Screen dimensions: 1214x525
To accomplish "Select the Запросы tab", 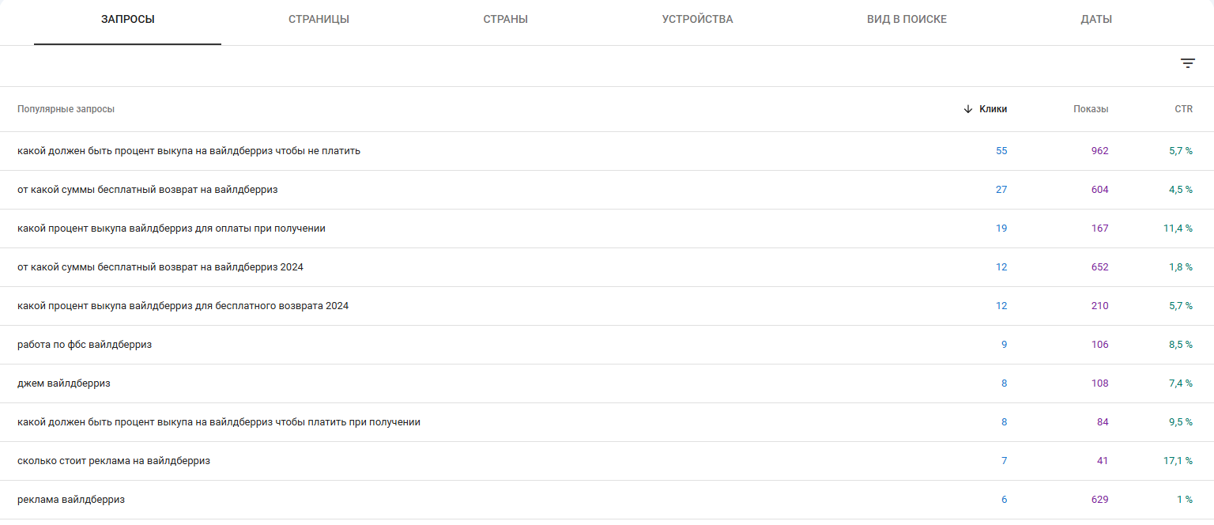I will tap(127, 20).
